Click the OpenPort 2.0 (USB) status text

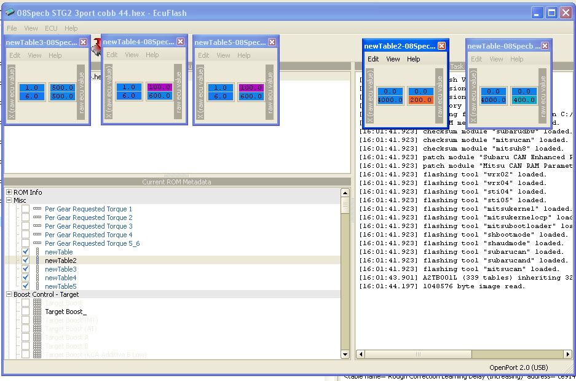tap(519, 367)
